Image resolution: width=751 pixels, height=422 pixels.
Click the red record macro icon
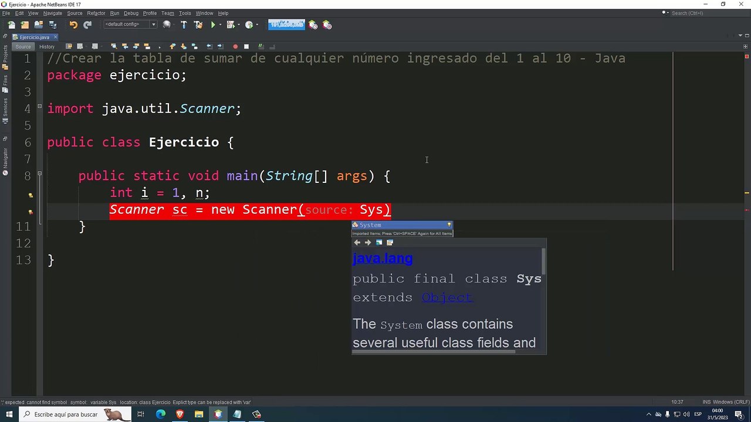tap(235, 46)
